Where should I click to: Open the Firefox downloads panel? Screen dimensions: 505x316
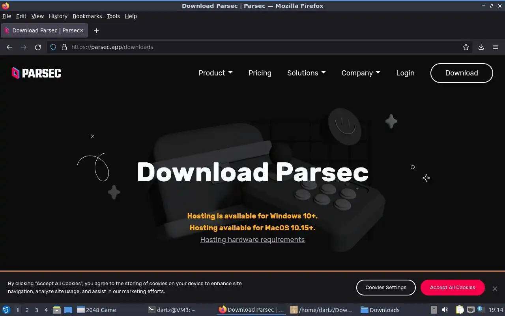pyautogui.click(x=481, y=47)
